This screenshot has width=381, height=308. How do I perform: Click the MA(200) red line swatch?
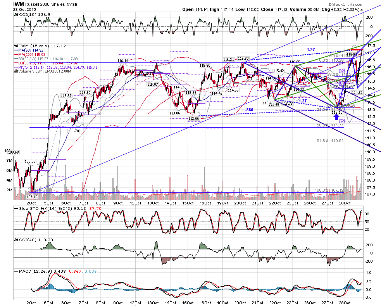pyautogui.click(x=16, y=55)
